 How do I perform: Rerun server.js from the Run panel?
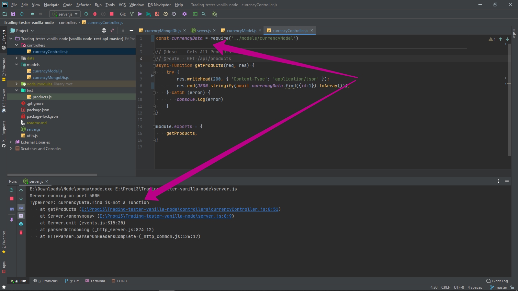click(12, 190)
